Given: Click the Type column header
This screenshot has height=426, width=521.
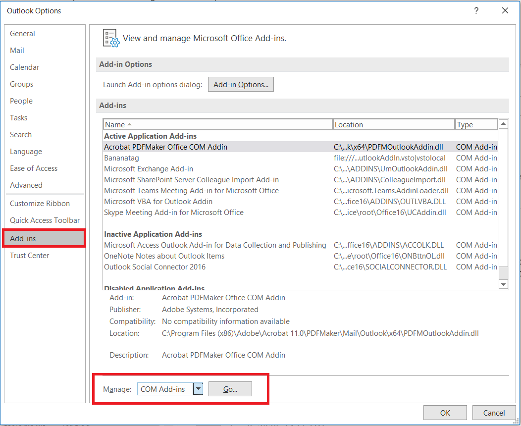Looking at the screenshot, I should click(476, 125).
